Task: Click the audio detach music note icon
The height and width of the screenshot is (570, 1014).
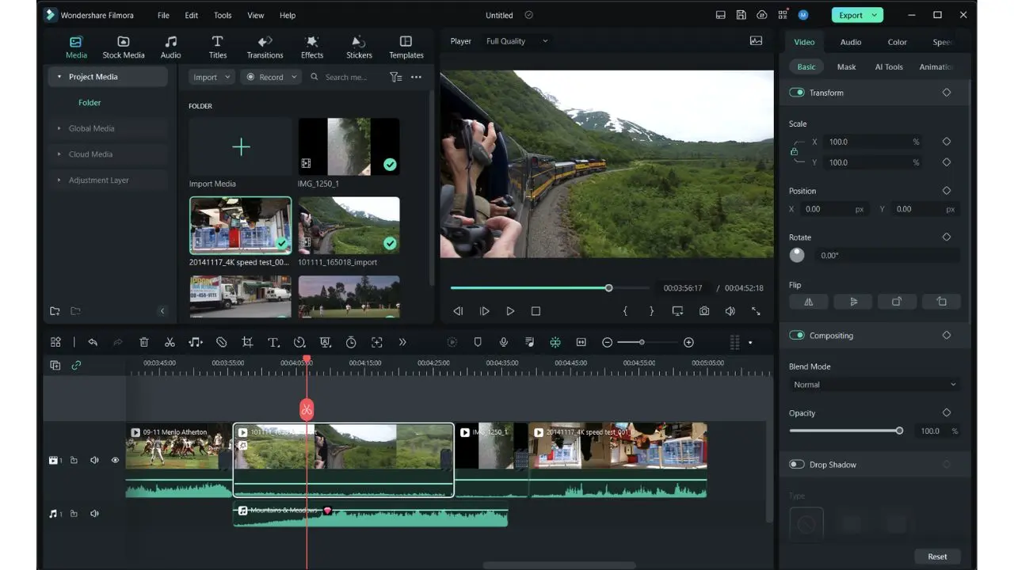Action: 196,342
